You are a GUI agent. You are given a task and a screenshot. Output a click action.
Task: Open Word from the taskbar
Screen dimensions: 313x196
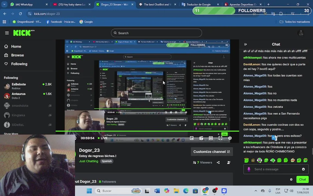(x=157, y=191)
